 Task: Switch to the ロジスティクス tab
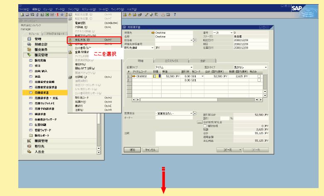(171, 61)
